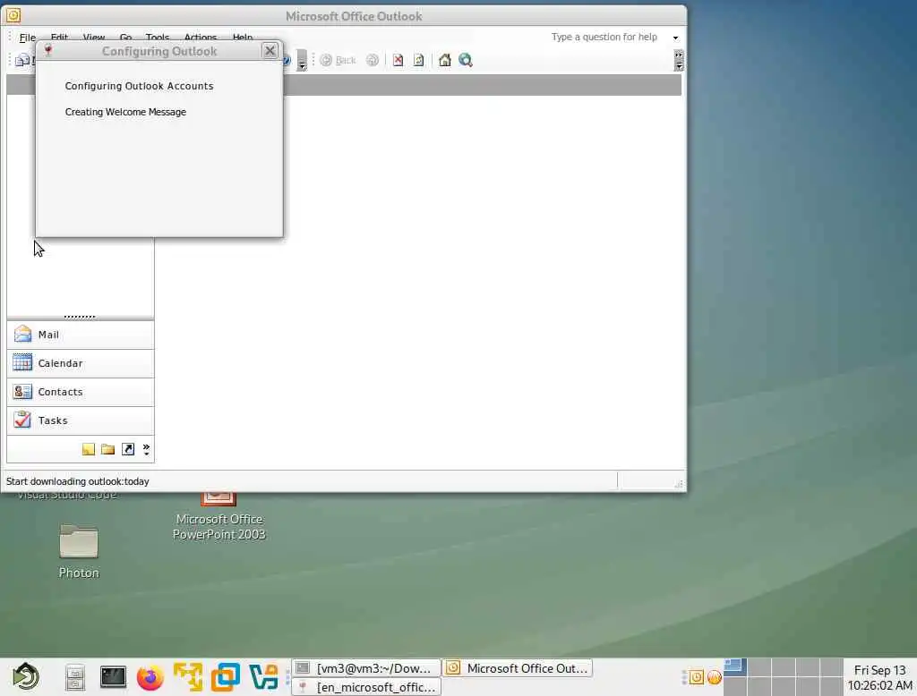Screen dimensions: 917x696
Task: Open the File menu in Outlook
Action: point(27,38)
